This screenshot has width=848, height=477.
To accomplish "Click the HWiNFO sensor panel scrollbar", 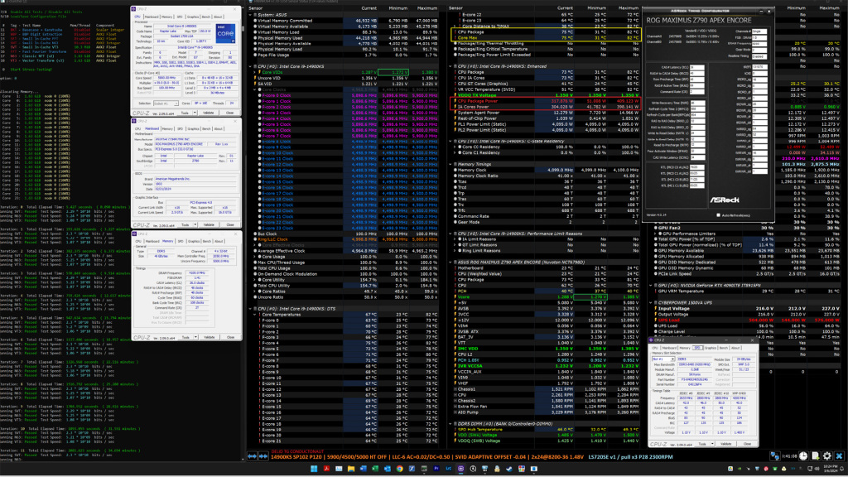I will tap(642, 248).
